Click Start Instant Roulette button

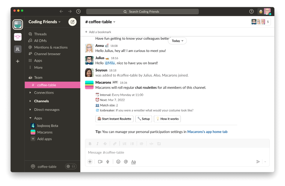pyautogui.click(x=114, y=119)
